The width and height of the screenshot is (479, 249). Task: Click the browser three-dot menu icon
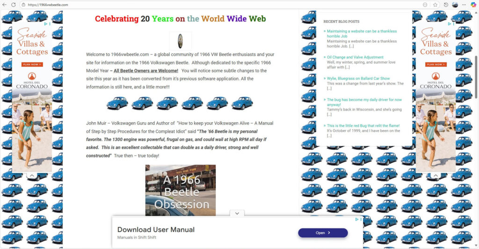tap(464, 5)
